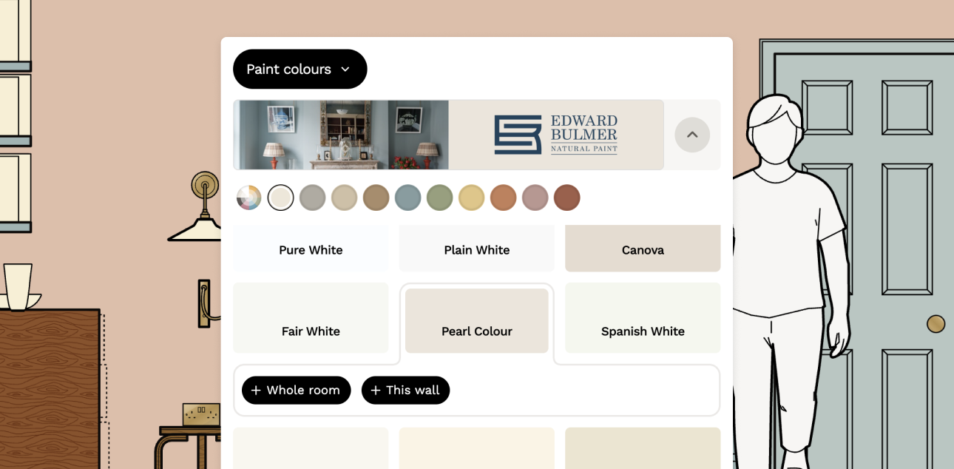954x469 pixels.
Task: Select the green colour filter circle
Action: (x=440, y=198)
